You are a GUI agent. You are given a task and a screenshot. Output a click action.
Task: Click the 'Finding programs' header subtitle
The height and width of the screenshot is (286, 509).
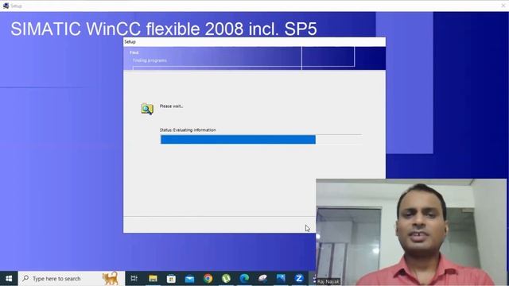tap(150, 60)
